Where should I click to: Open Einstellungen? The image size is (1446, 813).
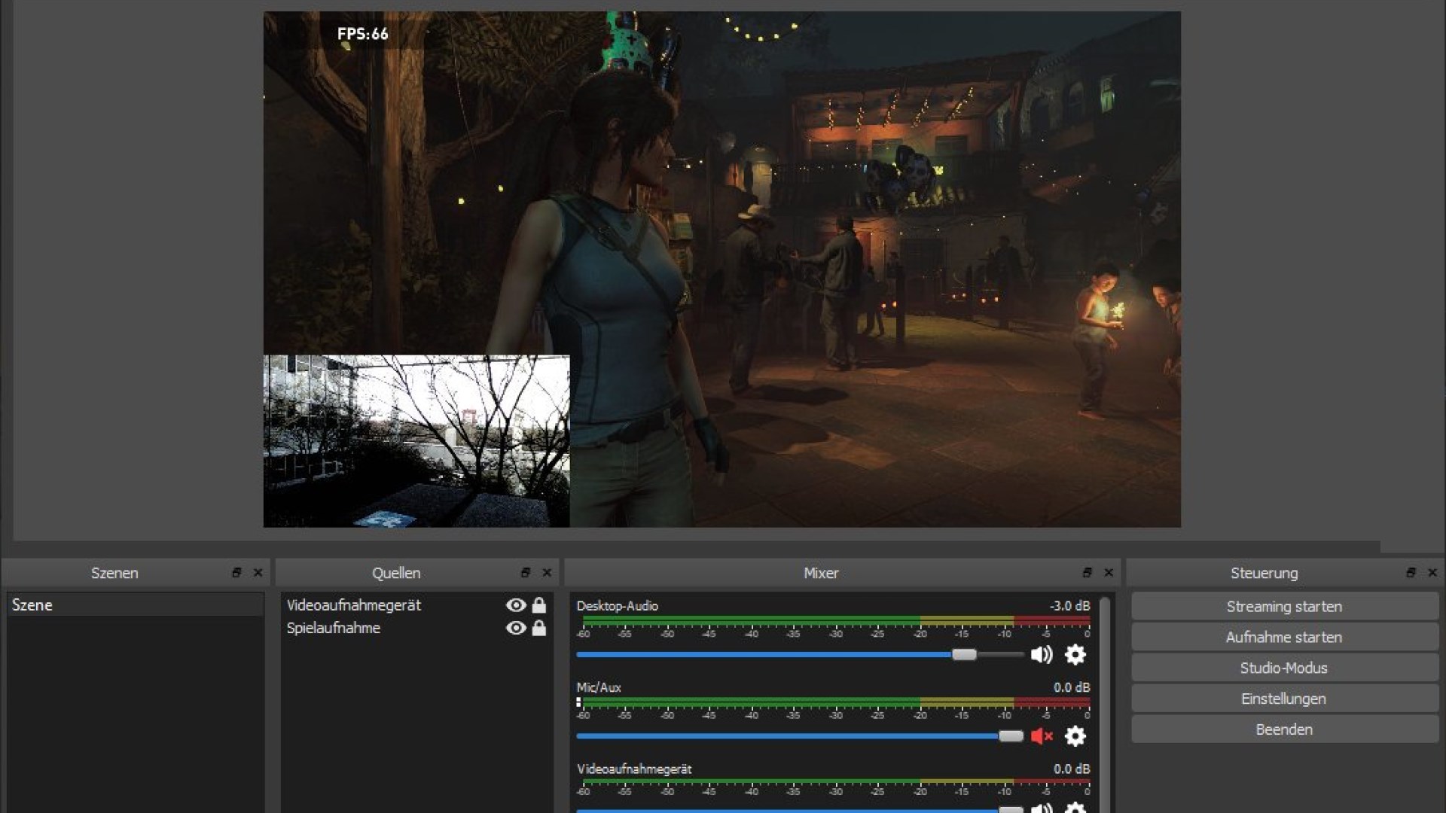pyautogui.click(x=1284, y=699)
